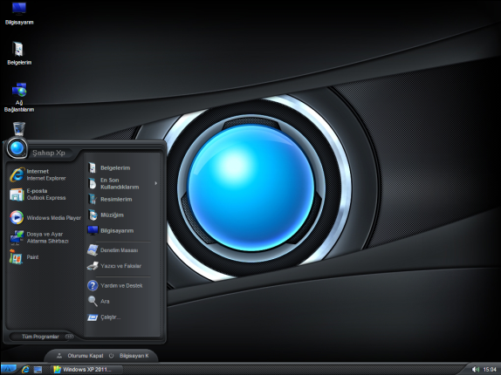Open Dosya ve Ayar Aktarma Sihirbazı icon
The height and width of the screenshot is (375, 501).
click(x=17, y=237)
